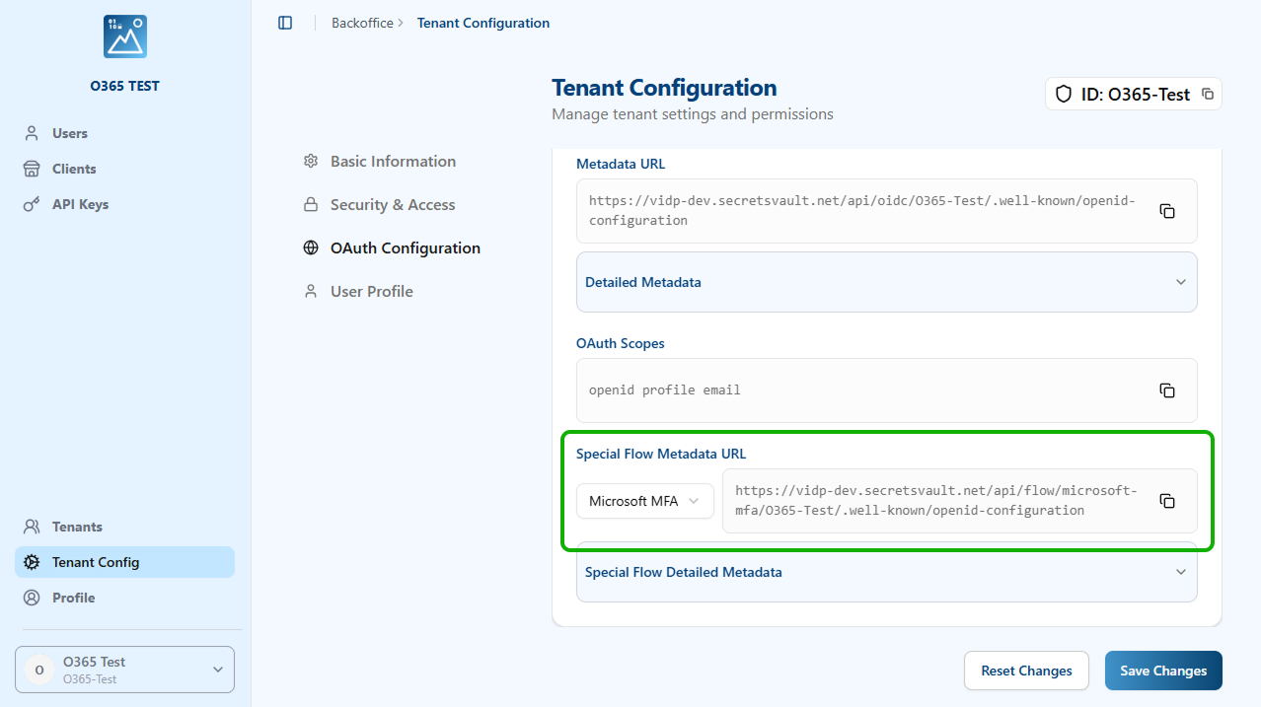
Task: Click the Save Changes button
Action: [1163, 671]
